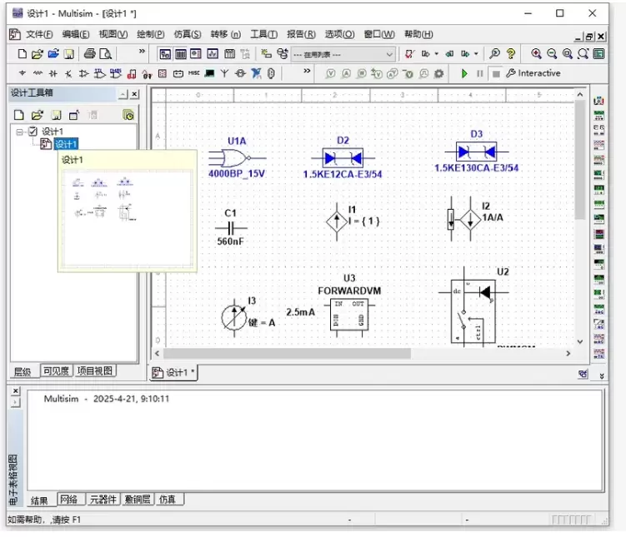Image resolution: width=626 pixels, height=537 pixels.
Task: Click the scroll right arrow of canvas
Action: pyautogui.click(x=568, y=353)
